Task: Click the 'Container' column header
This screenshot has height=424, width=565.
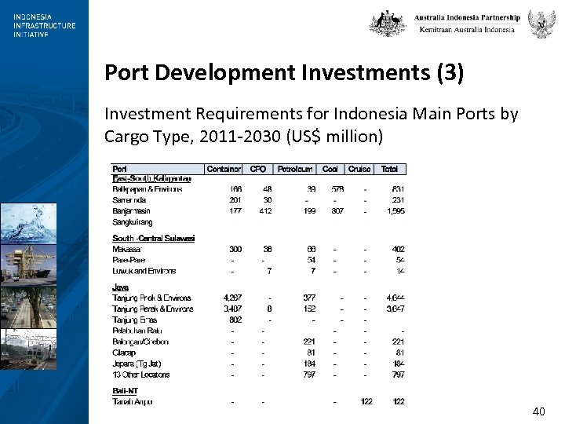Action: click(x=224, y=169)
